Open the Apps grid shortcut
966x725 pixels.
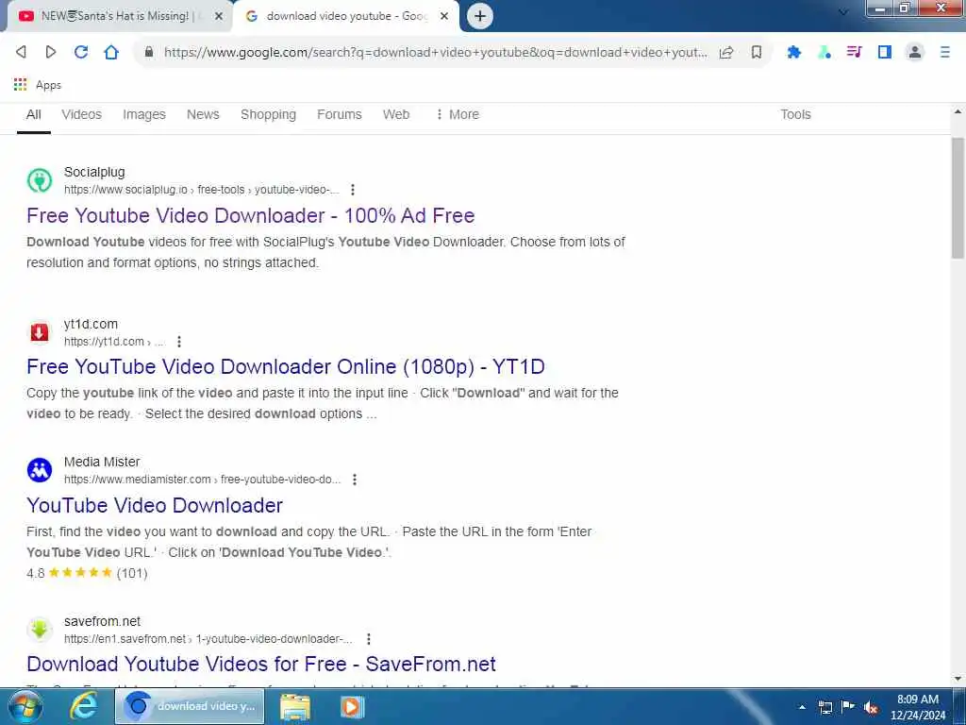click(x=37, y=85)
